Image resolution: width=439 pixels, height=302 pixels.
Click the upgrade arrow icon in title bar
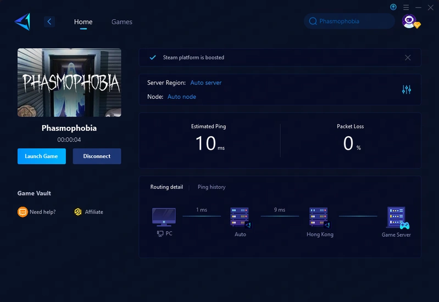(393, 7)
